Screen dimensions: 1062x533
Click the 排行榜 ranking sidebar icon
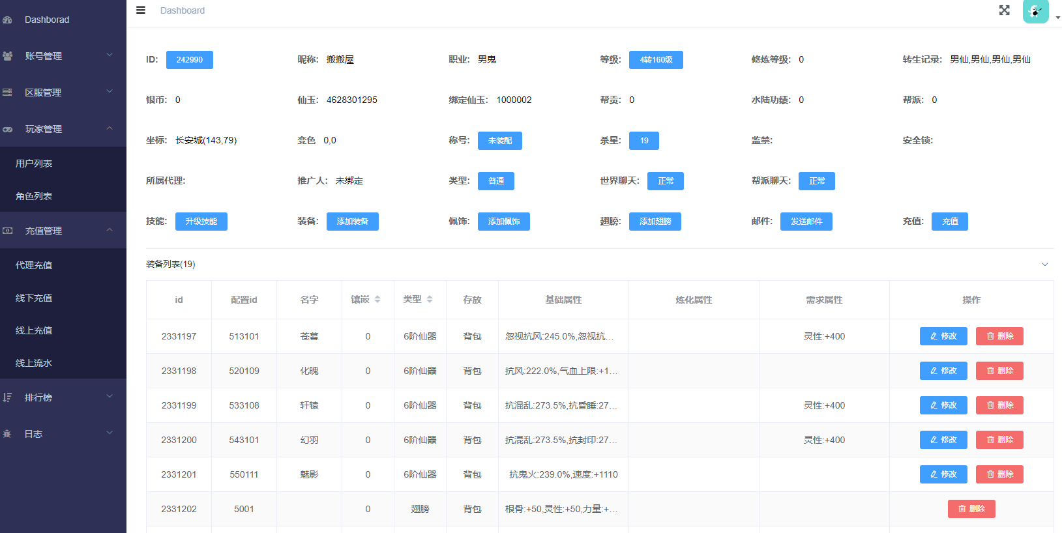(8, 397)
